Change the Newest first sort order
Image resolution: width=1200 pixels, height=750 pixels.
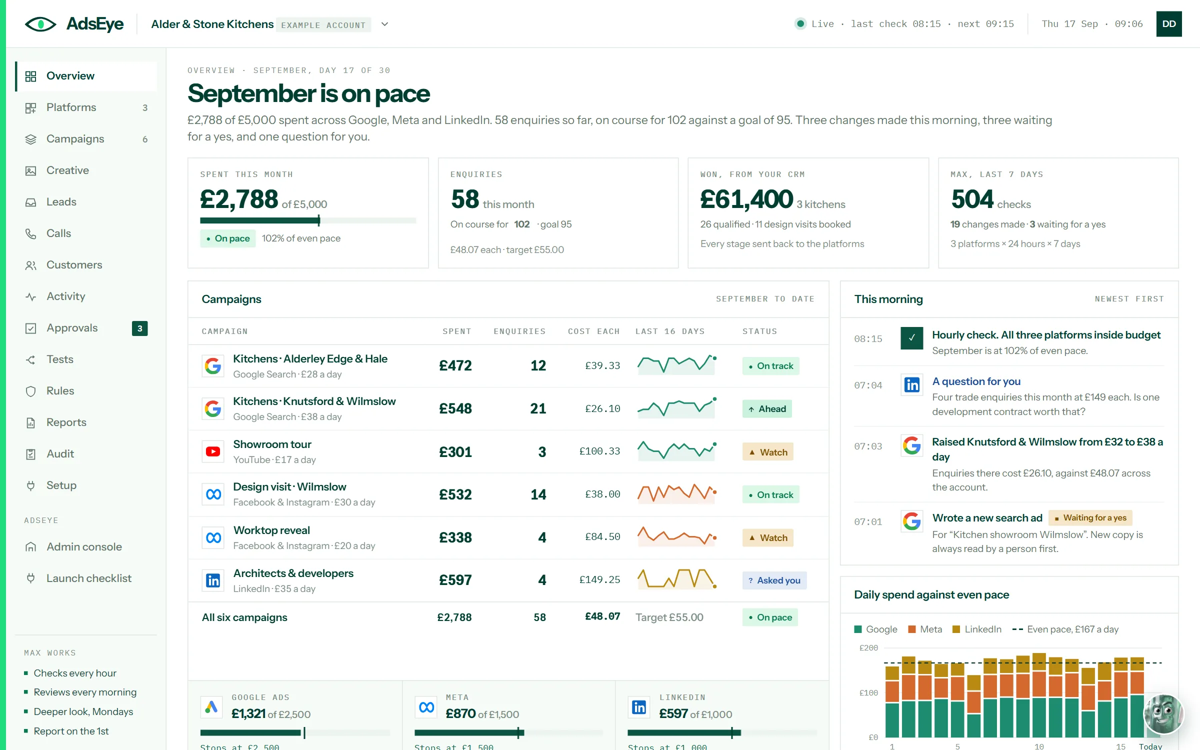[1129, 299]
